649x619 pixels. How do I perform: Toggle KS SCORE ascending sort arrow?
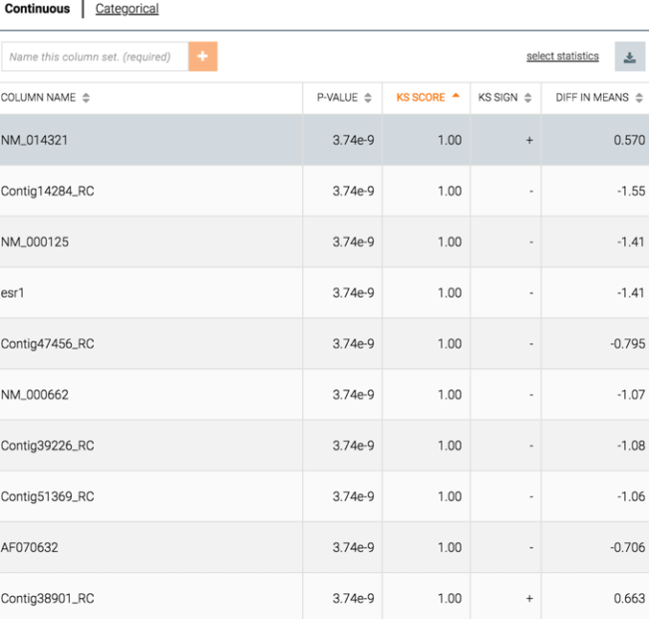pyautogui.click(x=456, y=96)
